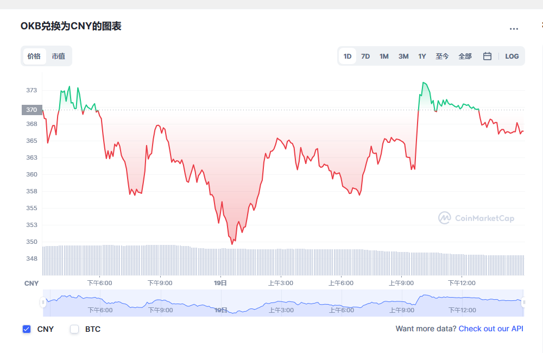Click the 上午3:00 label on main axis
The width and height of the screenshot is (543, 353).
point(281,283)
